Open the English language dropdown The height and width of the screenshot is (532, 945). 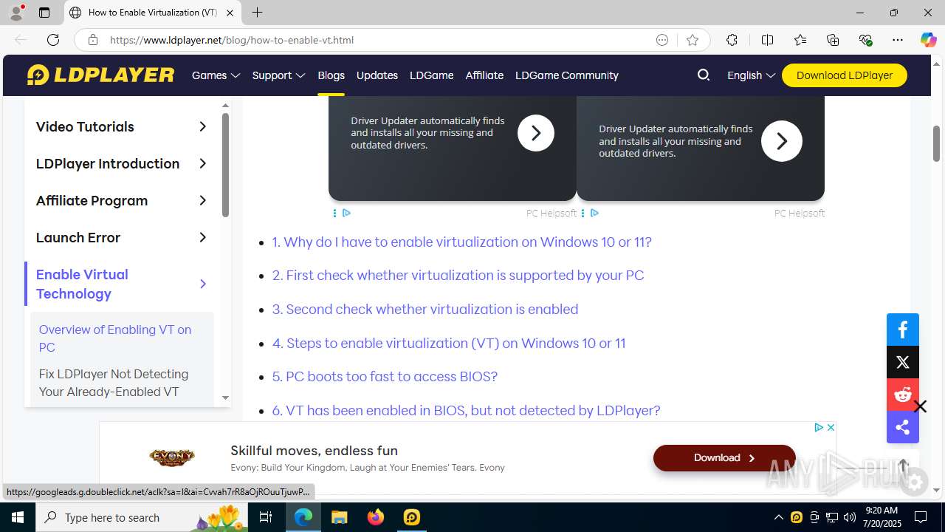[x=751, y=75]
